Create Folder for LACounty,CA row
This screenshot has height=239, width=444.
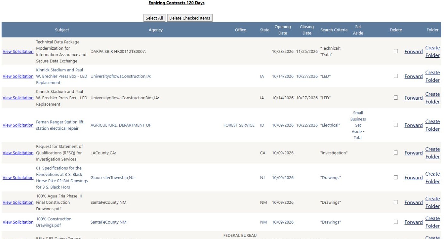coord(432,153)
